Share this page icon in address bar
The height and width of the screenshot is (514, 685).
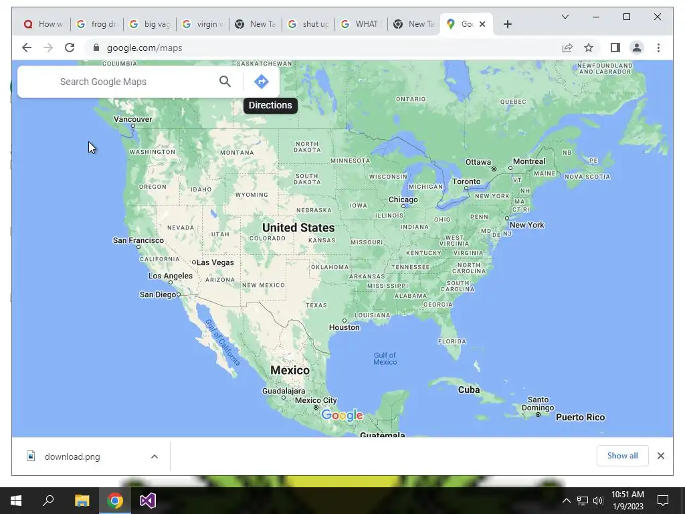click(x=567, y=48)
